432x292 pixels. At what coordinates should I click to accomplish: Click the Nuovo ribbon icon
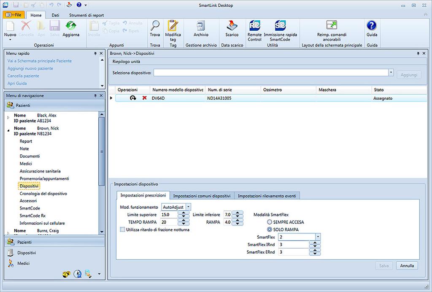10,26
